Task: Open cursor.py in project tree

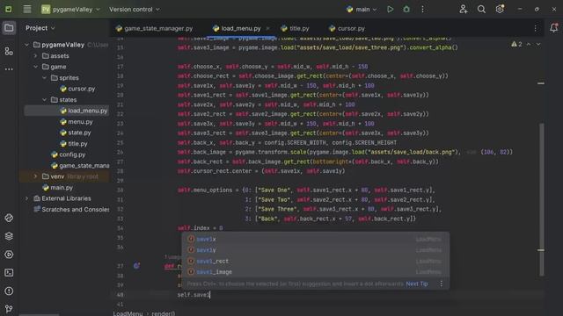Action: pyautogui.click(x=82, y=89)
